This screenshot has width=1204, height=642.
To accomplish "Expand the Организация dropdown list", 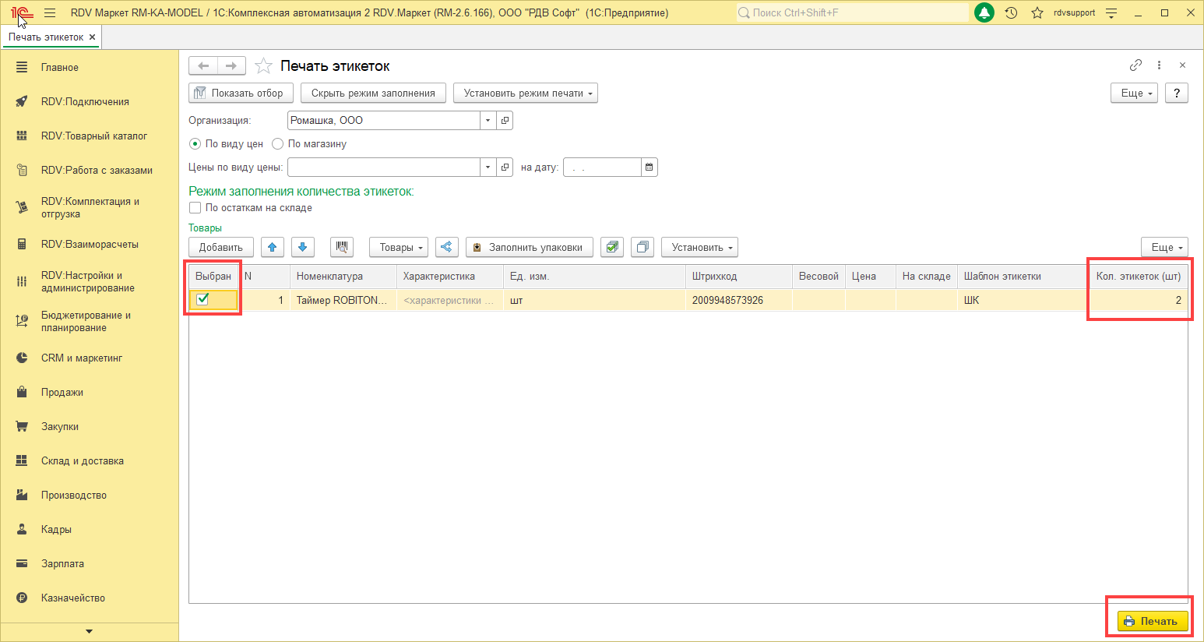I will [488, 120].
